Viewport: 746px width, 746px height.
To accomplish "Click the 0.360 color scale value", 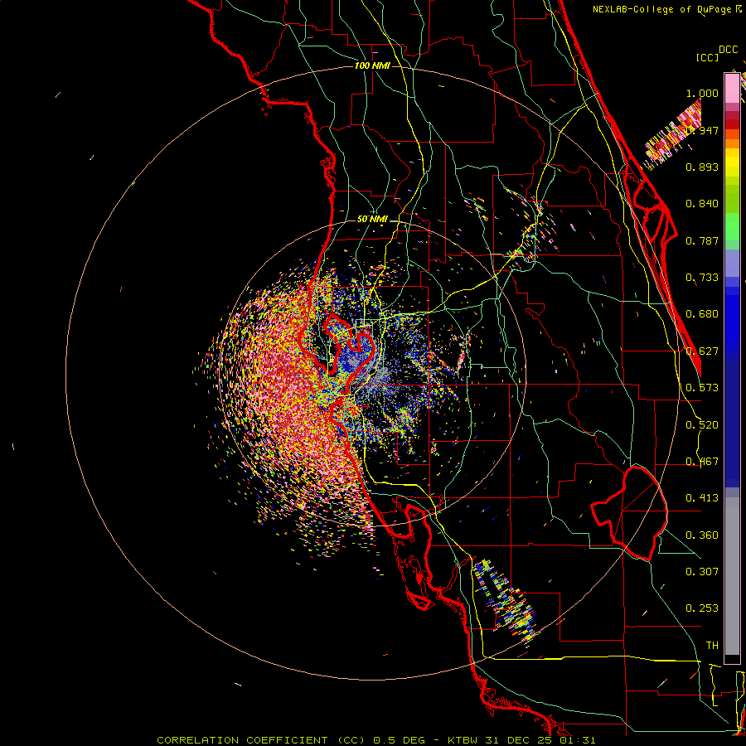I will point(702,535).
